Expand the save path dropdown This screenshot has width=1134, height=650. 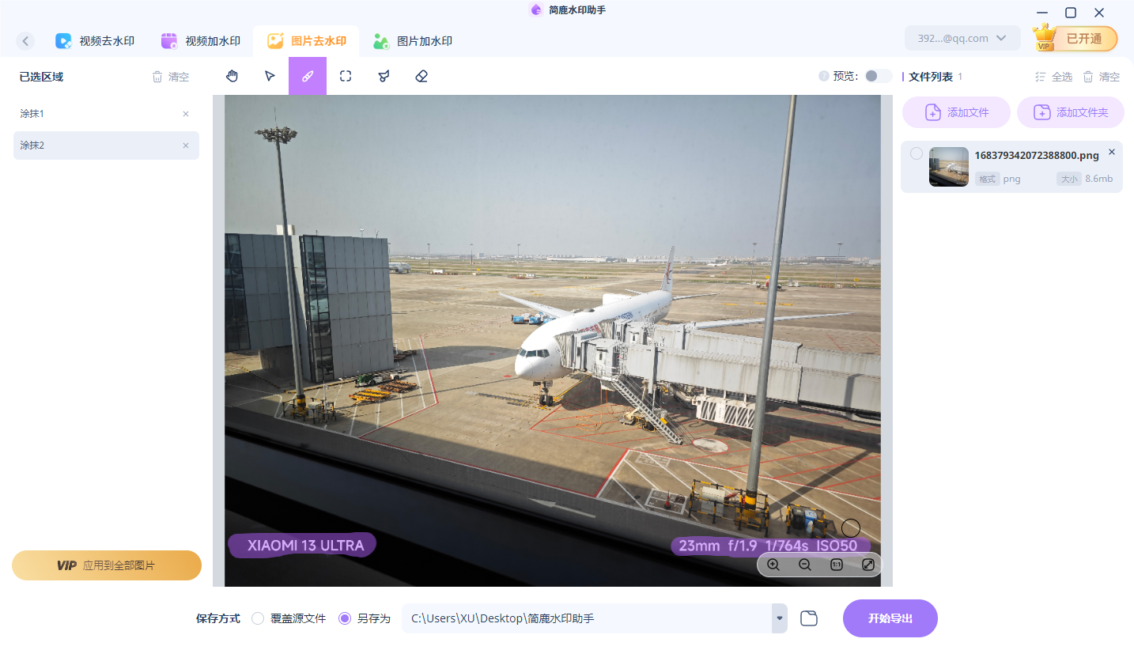point(780,618)
